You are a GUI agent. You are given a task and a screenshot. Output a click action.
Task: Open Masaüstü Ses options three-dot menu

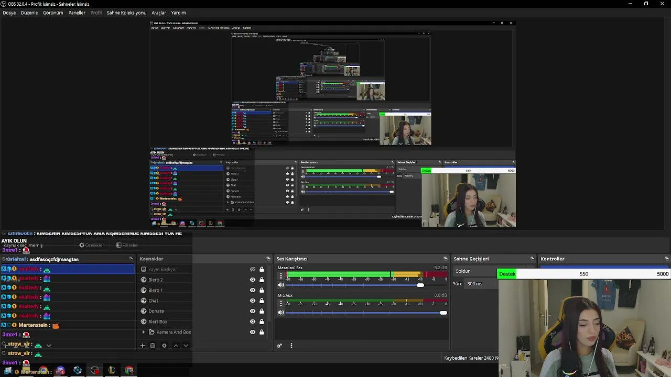pyautogui.click(x=281, y=275)
